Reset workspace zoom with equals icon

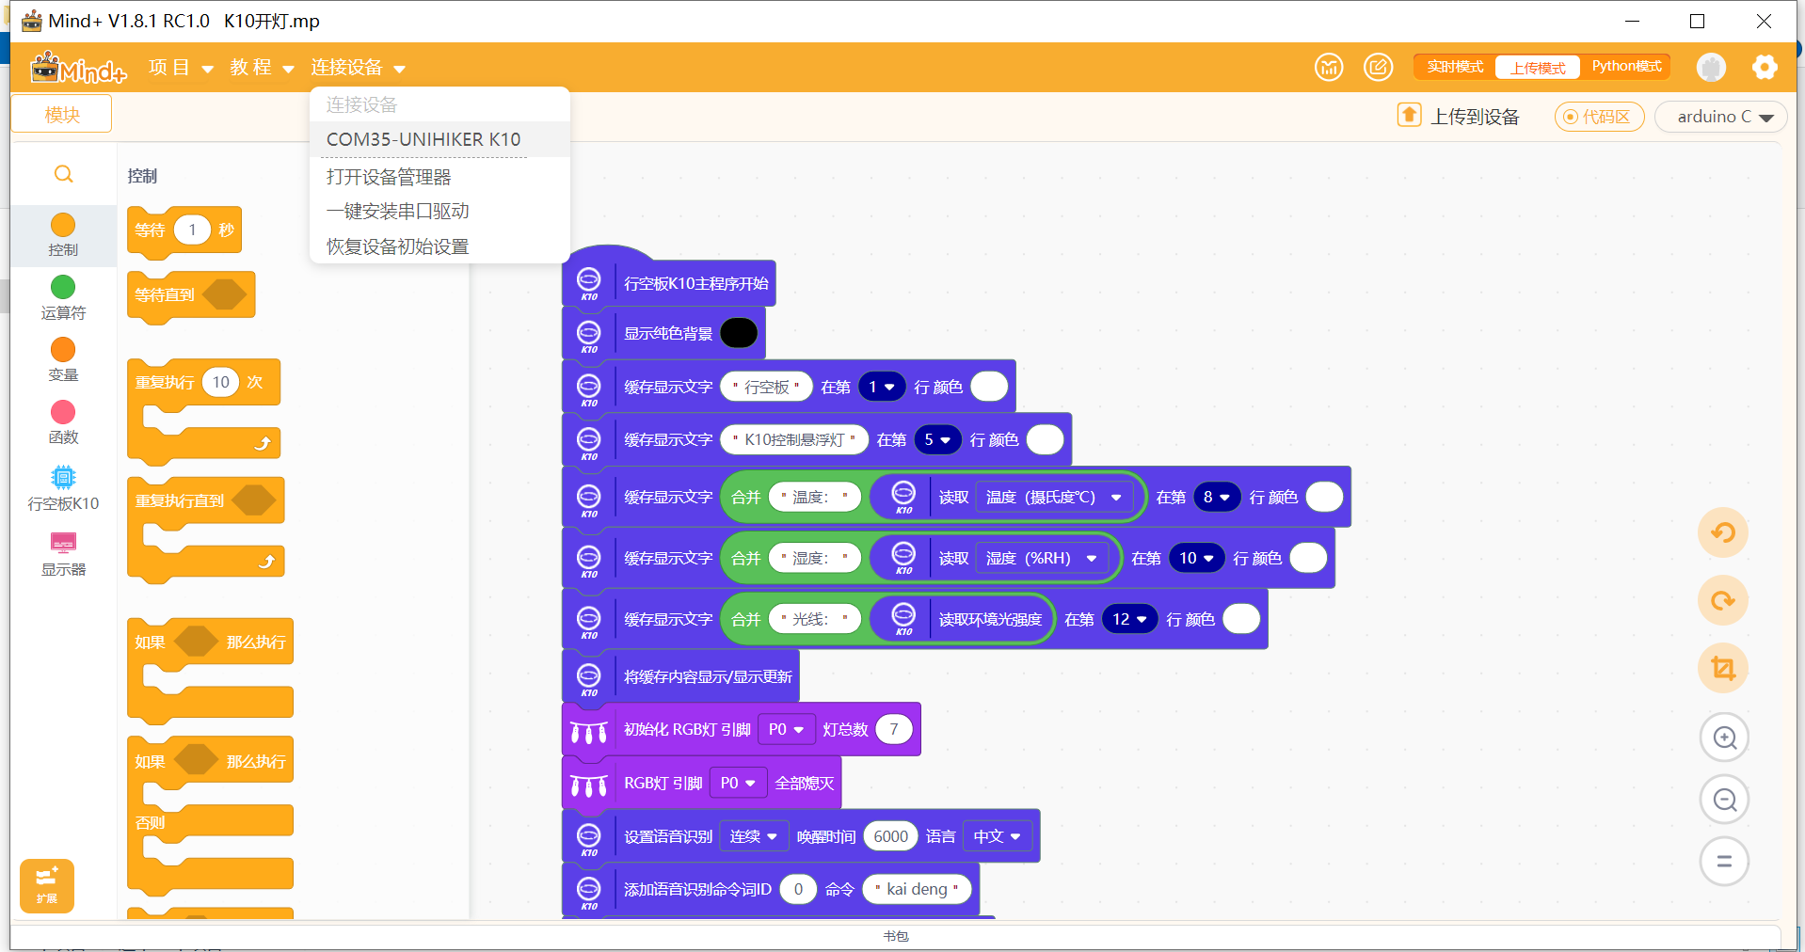tap(1724, 861)
